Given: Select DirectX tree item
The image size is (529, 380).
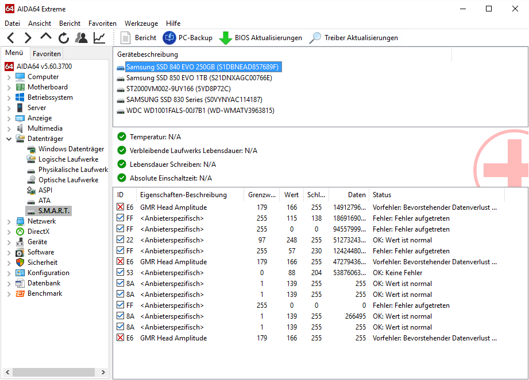Looking at the screenshot, I should [x=38, y=232].
